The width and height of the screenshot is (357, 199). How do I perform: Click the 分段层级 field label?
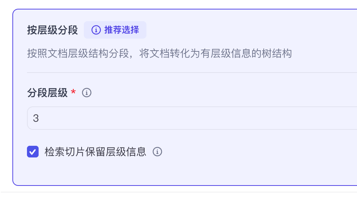[x=47, y=93]
